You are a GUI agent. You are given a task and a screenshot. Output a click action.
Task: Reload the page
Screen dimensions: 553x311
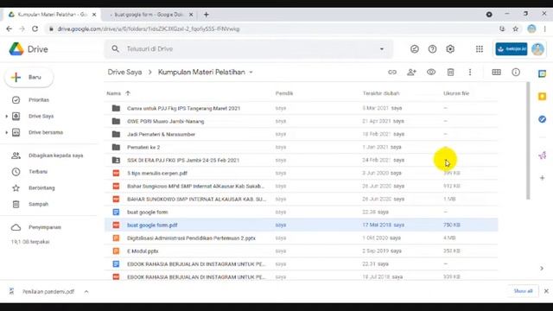[x=35, y=29]
